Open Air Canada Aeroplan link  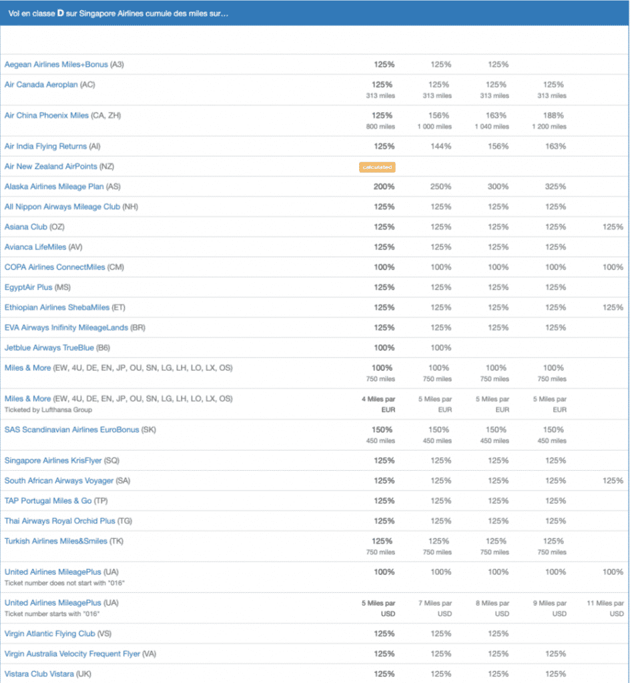coord(41,85)
